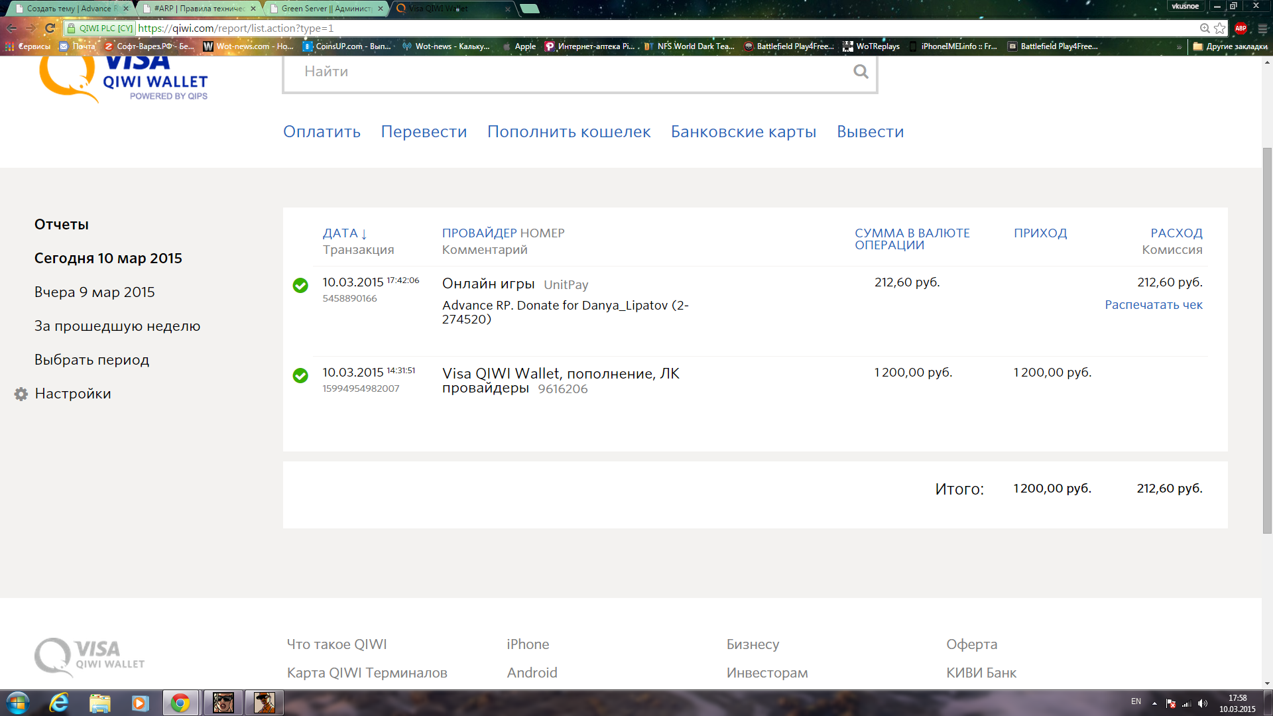This screenshot has height=716, width=1273.
Task: Sort reports by ДАТА column
Action: click(x=340, y=233)
